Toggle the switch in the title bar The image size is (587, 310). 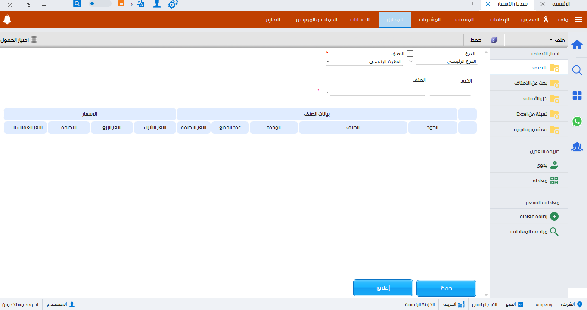[x=100, y=3]
